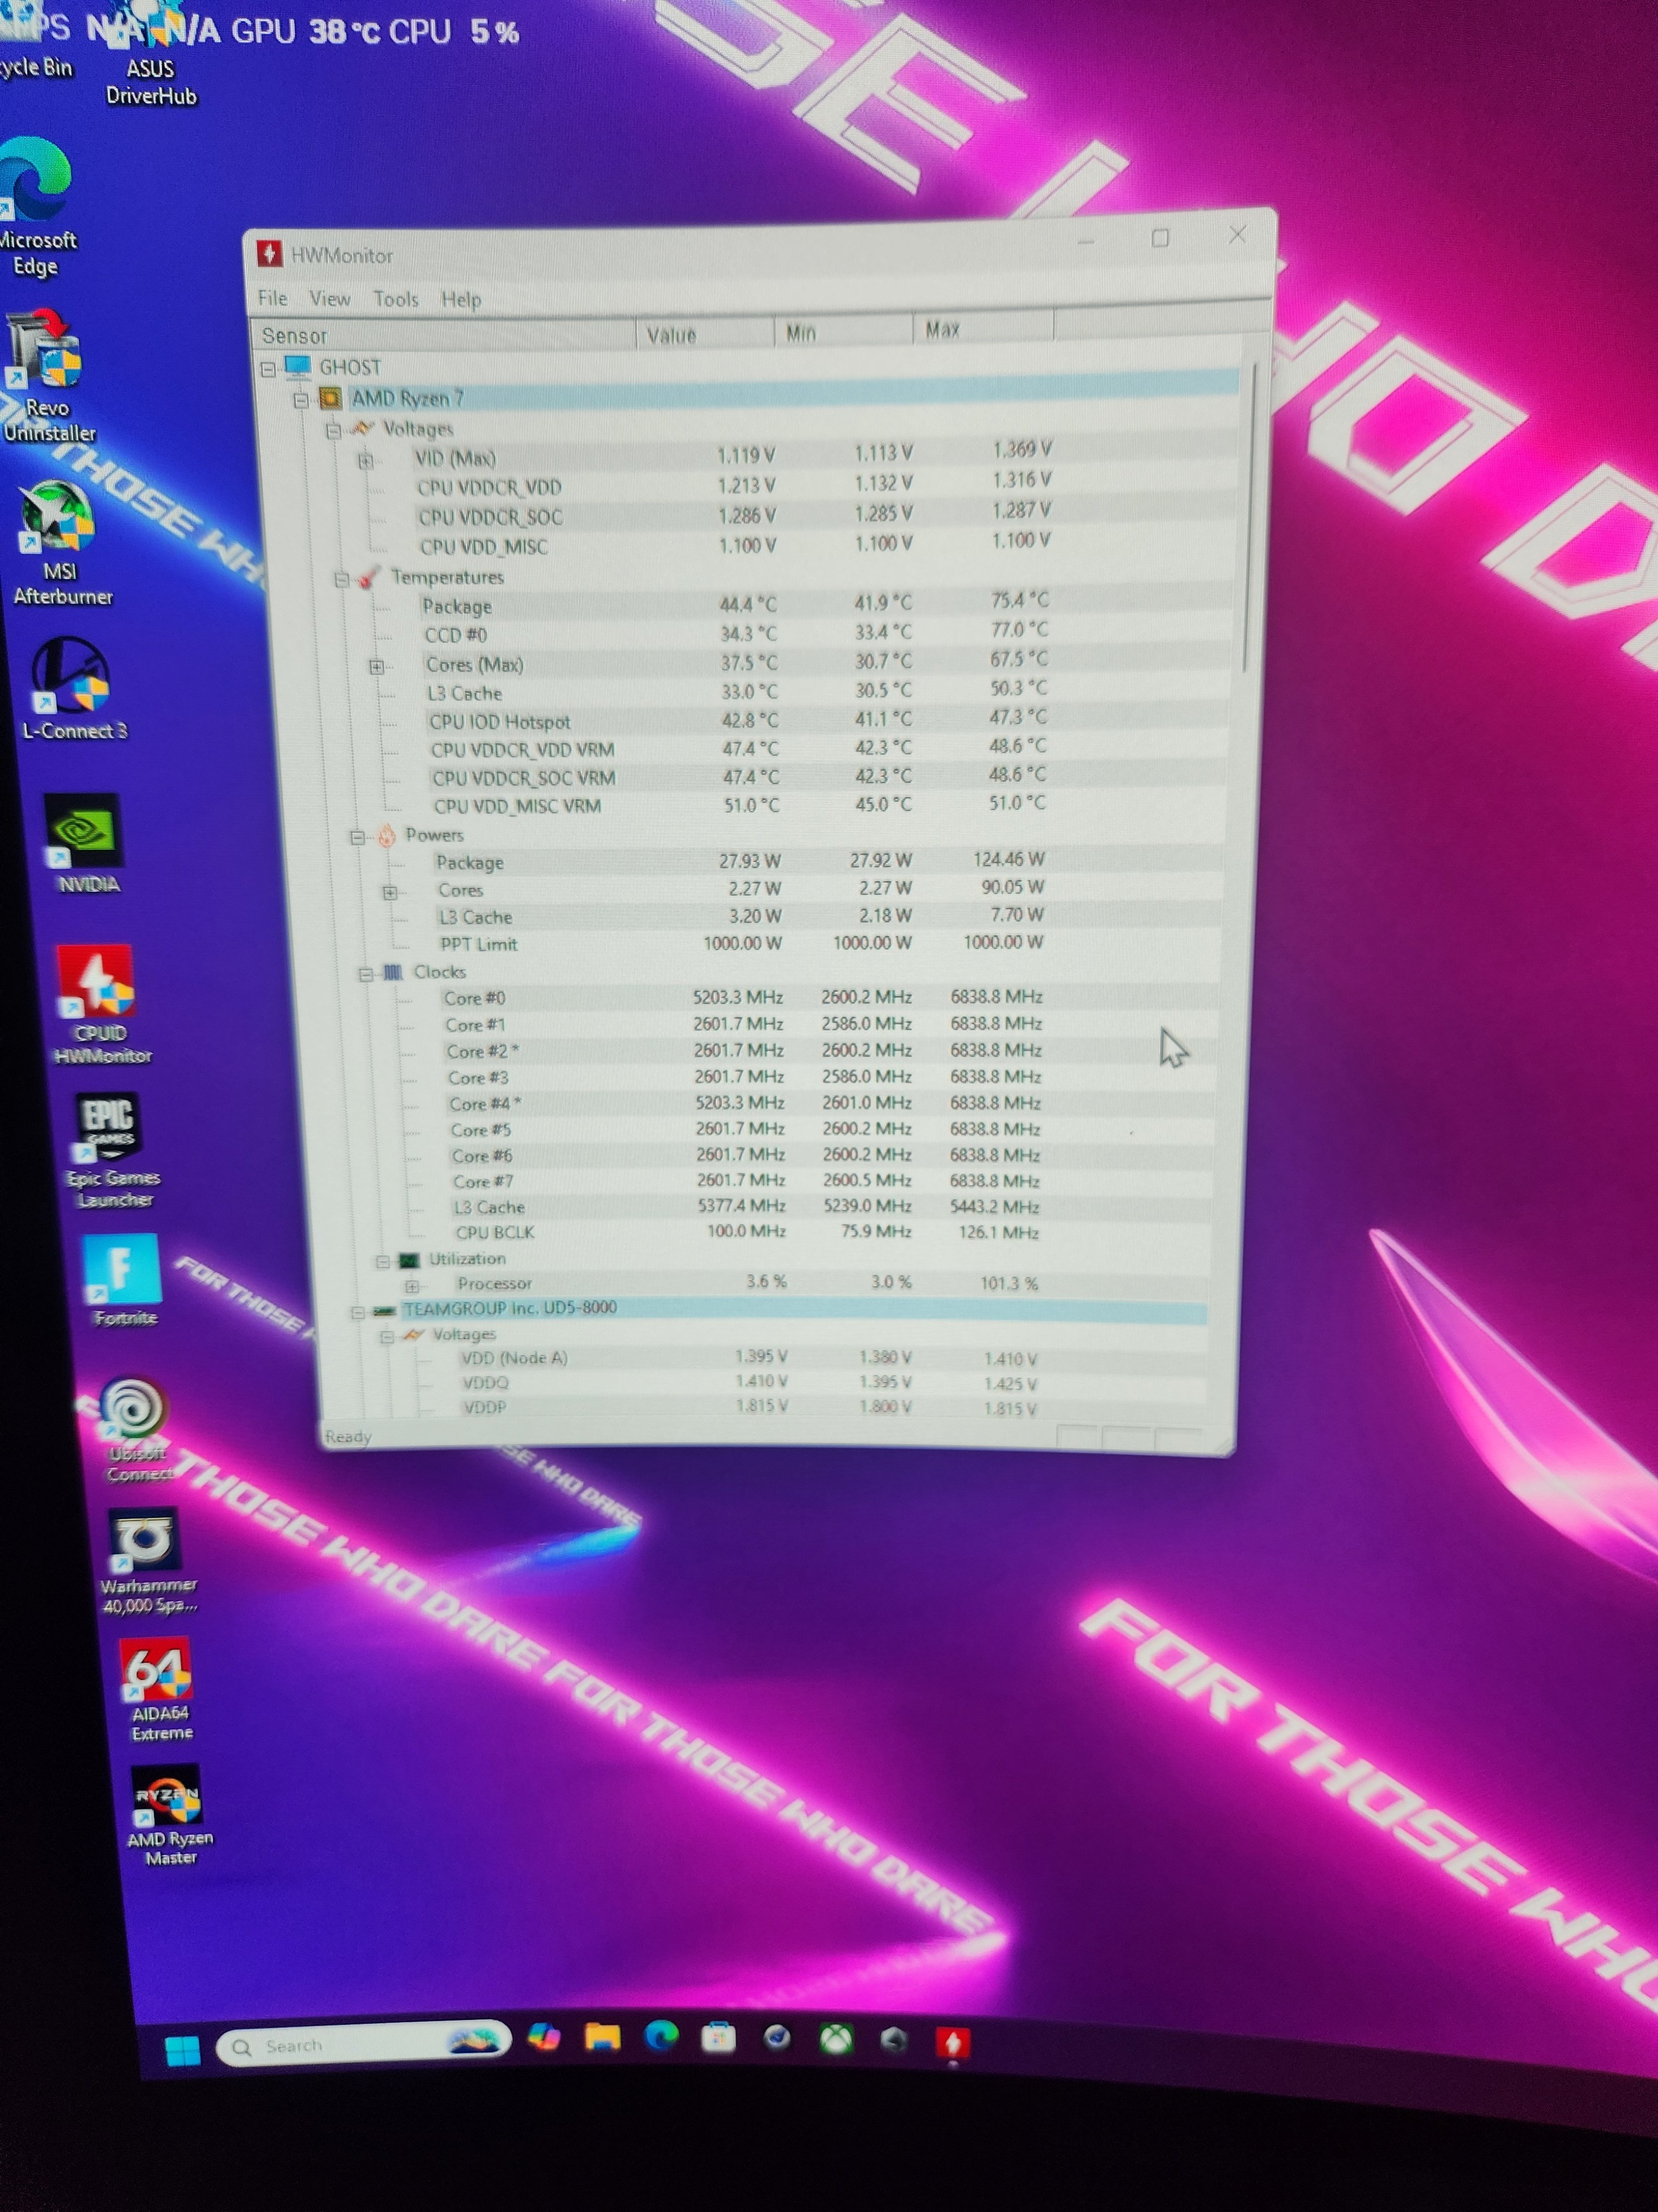Open Copilot from the taskbar
This screenshot has width=1658, height=2212.
545,2036
